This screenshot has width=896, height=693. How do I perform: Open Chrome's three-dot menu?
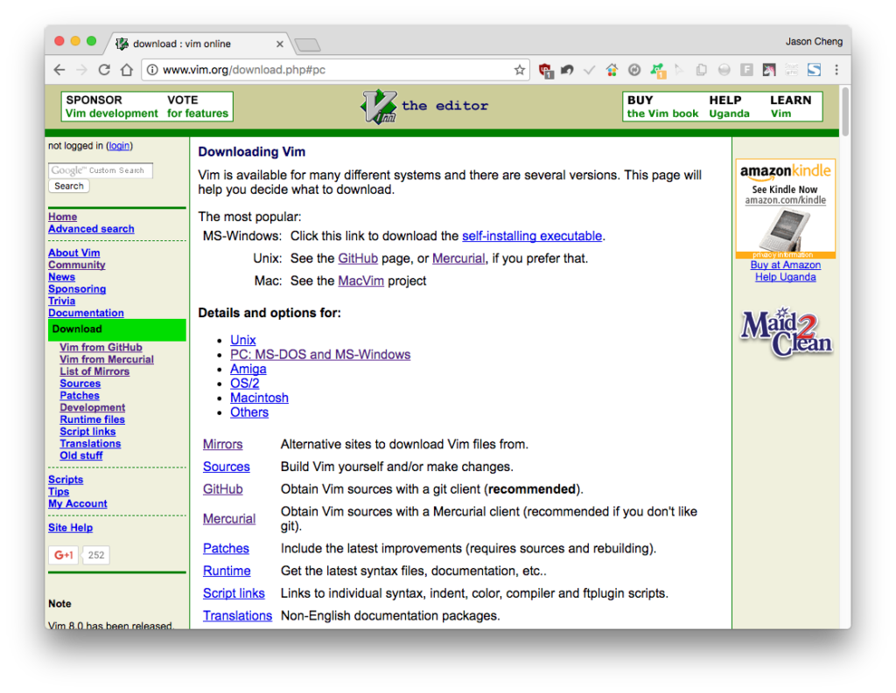pyautogui.click(x=836, y=70)
